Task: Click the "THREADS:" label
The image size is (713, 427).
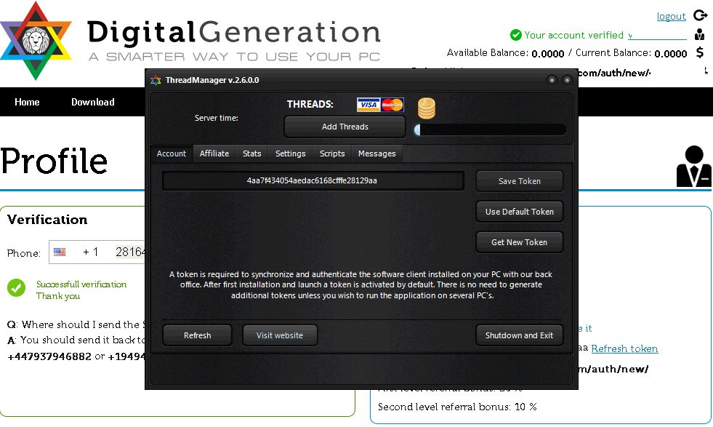Action: (310, 104)
